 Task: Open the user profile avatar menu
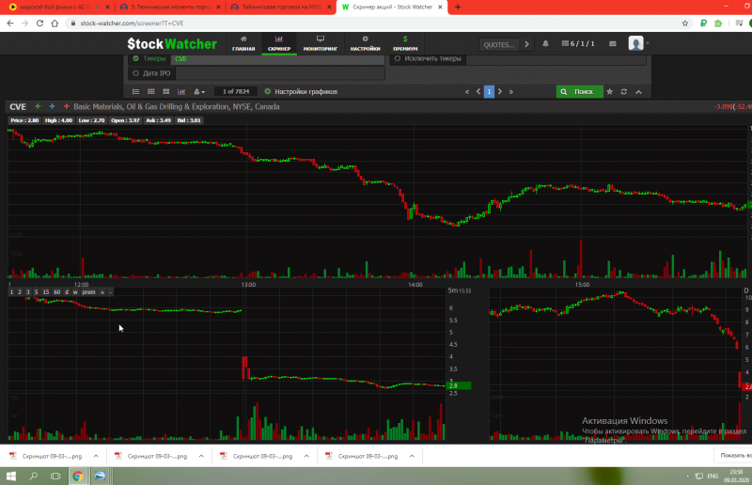tap(636, 43)
